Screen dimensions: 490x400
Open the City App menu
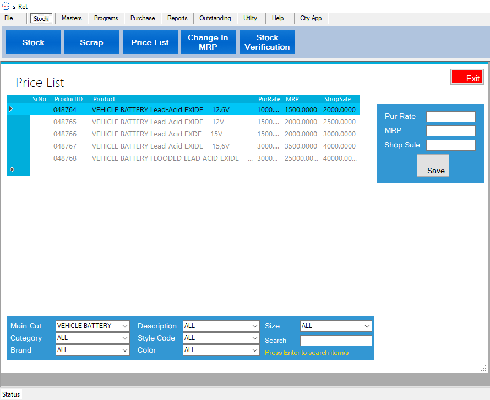(311, 18)
